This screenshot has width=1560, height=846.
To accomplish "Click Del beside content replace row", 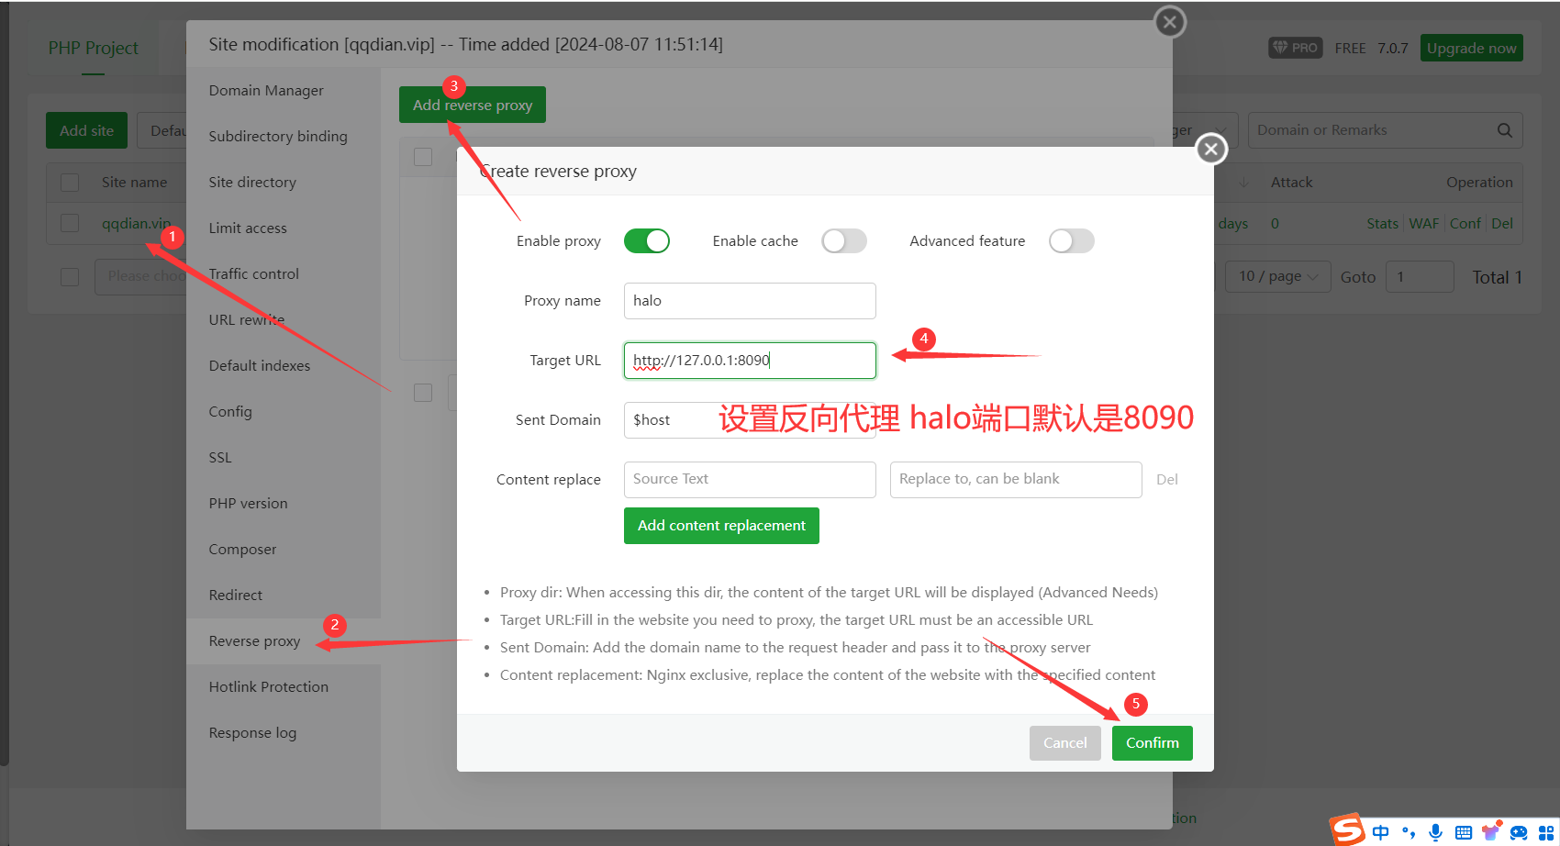I will click(1167, 480).
